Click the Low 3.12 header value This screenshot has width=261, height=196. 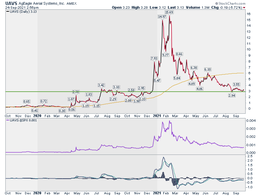coord(158,7)
